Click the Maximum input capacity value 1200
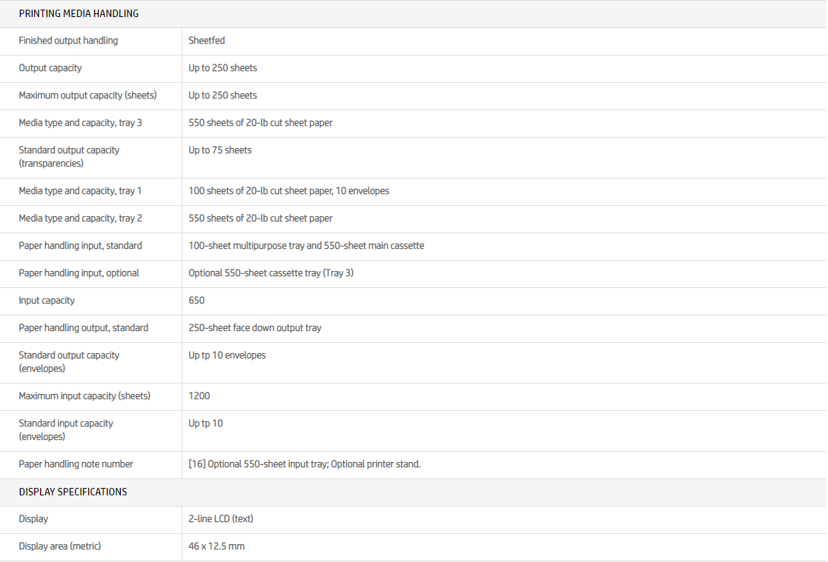828x562 pixels. coord(199,396)
